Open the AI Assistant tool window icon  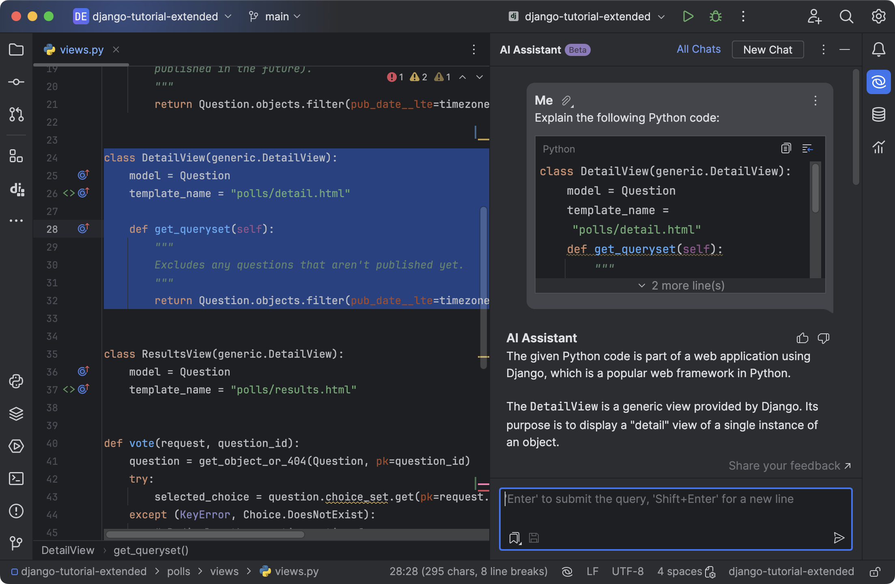click(878, 82)
